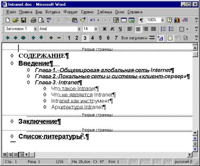The image size is (200, 166).
Task: Expand the СОДЕРЖАНИЕ heading plus marker
Action: [x=12, y=56]
